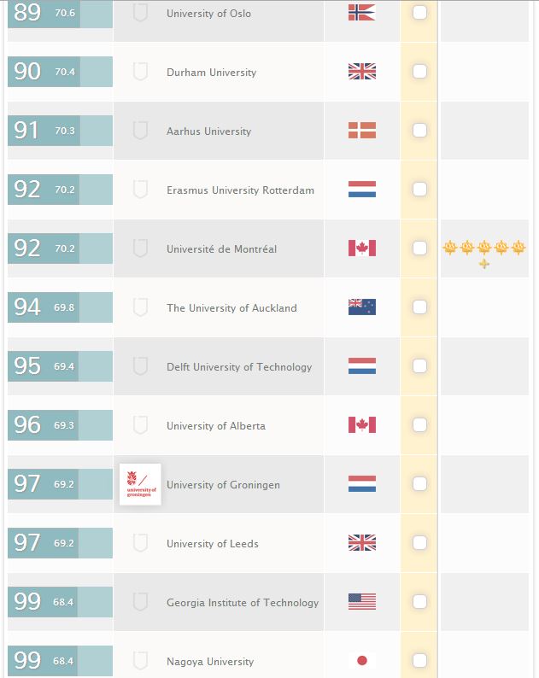This screenshot has width=539, height=678.
Task: Click the US flag beside Georgia Institute of Technology
Action: (x=361, y=602)
